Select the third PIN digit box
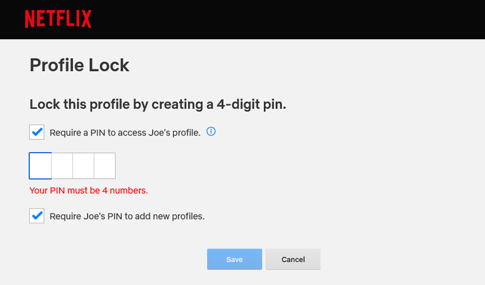Viewport: 485px width, 285px height. [83, 166]
